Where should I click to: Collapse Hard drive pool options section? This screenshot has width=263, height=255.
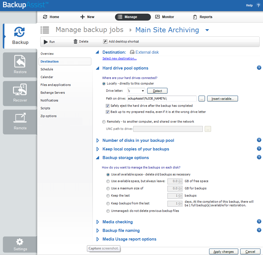tap(97, 68)
